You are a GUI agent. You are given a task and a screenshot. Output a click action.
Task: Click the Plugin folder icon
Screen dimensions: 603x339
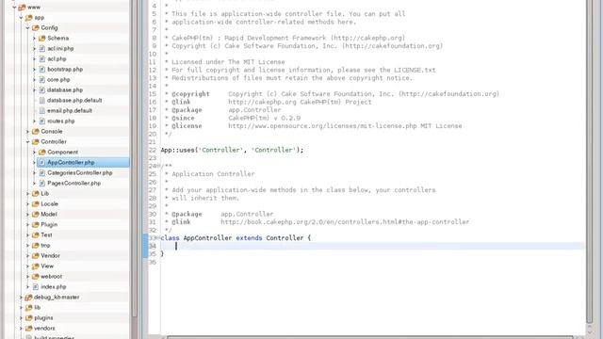(36, 225)
